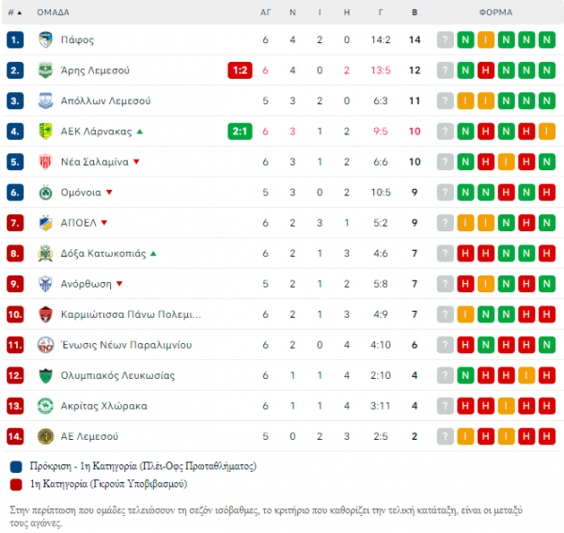The height and width of the screenshot is (533, 564).
Task: Open the Ανόρθωση club emblem
Action: click(x=45, y=284)
